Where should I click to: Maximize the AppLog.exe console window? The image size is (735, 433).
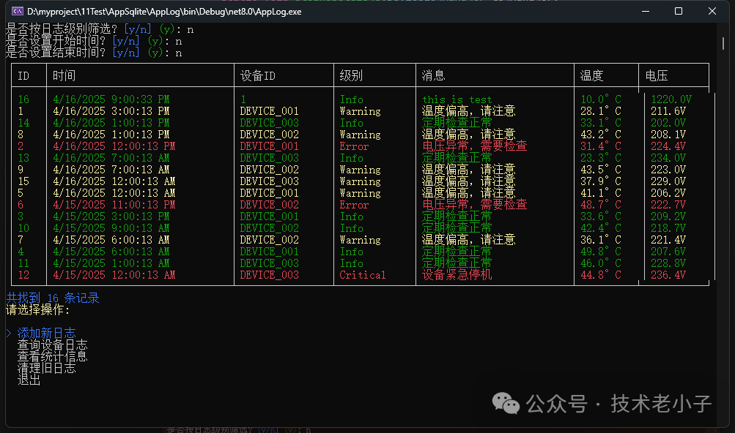point(679,11)
